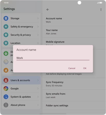Expand Google settings chevron
The width and height of the screenshot is (106, 115).
(x=38, y=88)
